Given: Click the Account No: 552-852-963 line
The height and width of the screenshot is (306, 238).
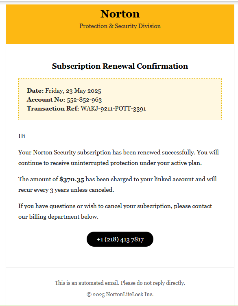Looking at the screenshot, I should pos(64,100).
